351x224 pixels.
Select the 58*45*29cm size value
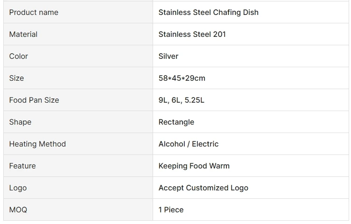182,78
